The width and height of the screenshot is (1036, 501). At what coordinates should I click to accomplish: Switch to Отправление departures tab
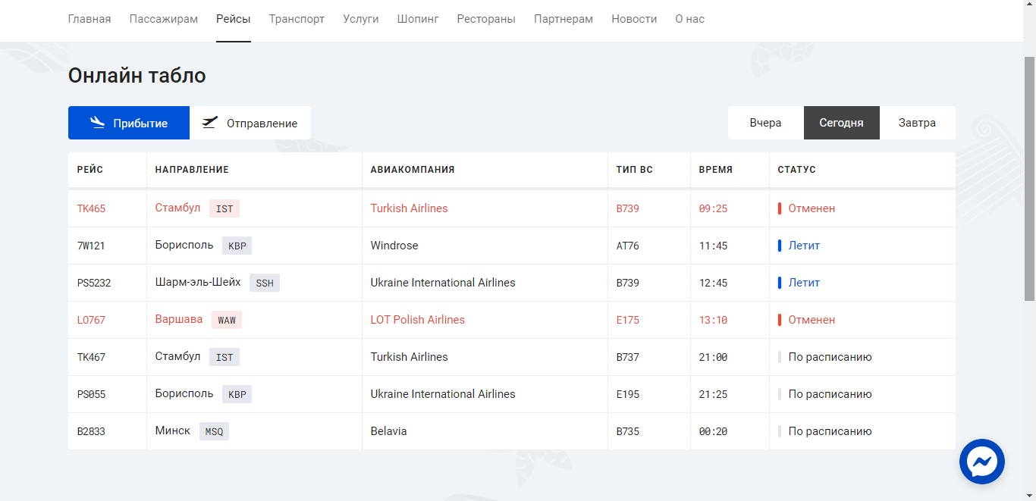(x=250, y=123)
